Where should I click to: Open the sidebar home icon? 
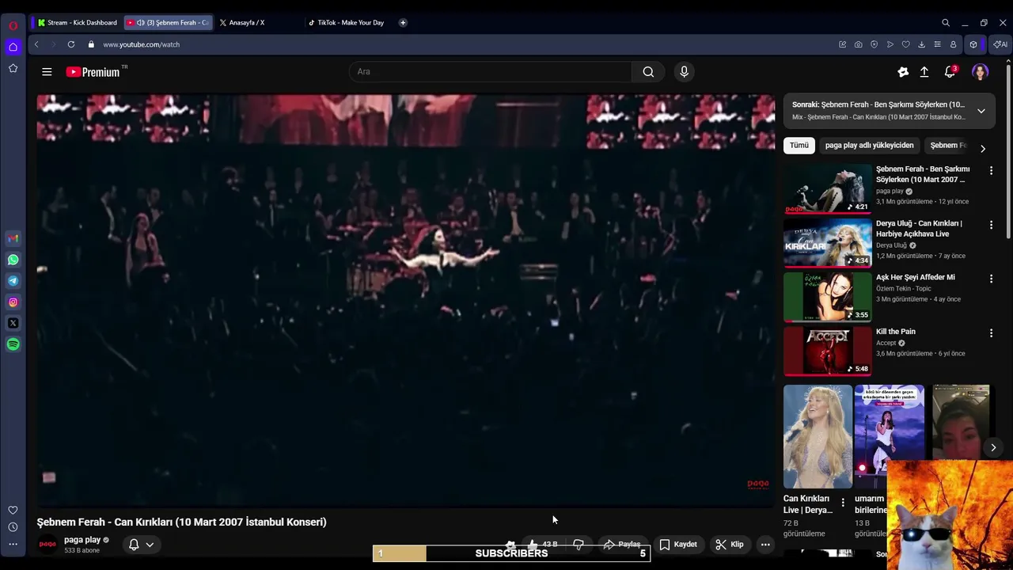[x=13, y=47]
